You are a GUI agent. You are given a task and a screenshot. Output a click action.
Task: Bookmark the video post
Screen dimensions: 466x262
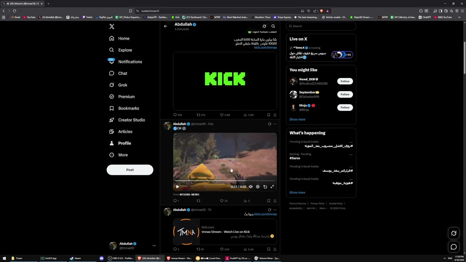[x=269, y=201]
